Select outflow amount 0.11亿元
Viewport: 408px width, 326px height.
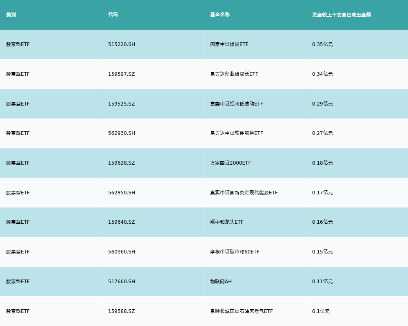click(322, 282)
